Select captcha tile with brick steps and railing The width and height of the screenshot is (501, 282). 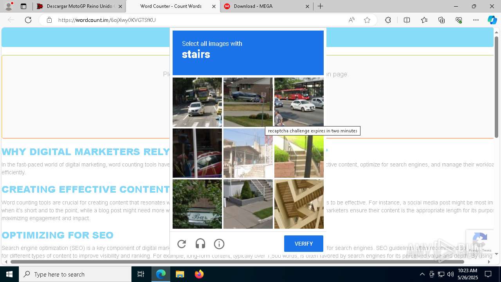click(299, 153)
